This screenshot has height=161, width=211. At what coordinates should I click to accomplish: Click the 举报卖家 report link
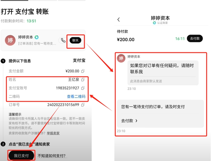[x=53, y=133]
